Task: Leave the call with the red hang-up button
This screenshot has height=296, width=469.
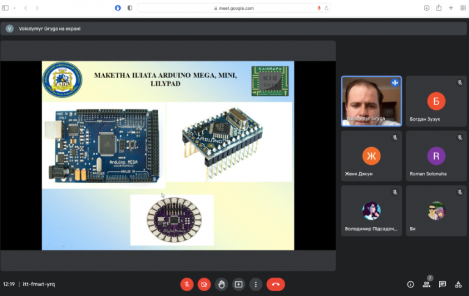Action: 275,284
